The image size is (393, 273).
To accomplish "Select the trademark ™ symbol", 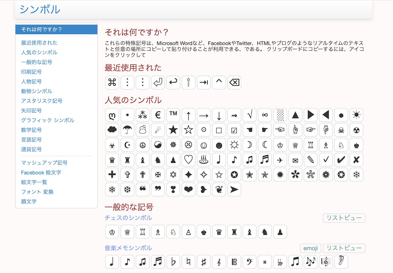I will coord(173,115).
